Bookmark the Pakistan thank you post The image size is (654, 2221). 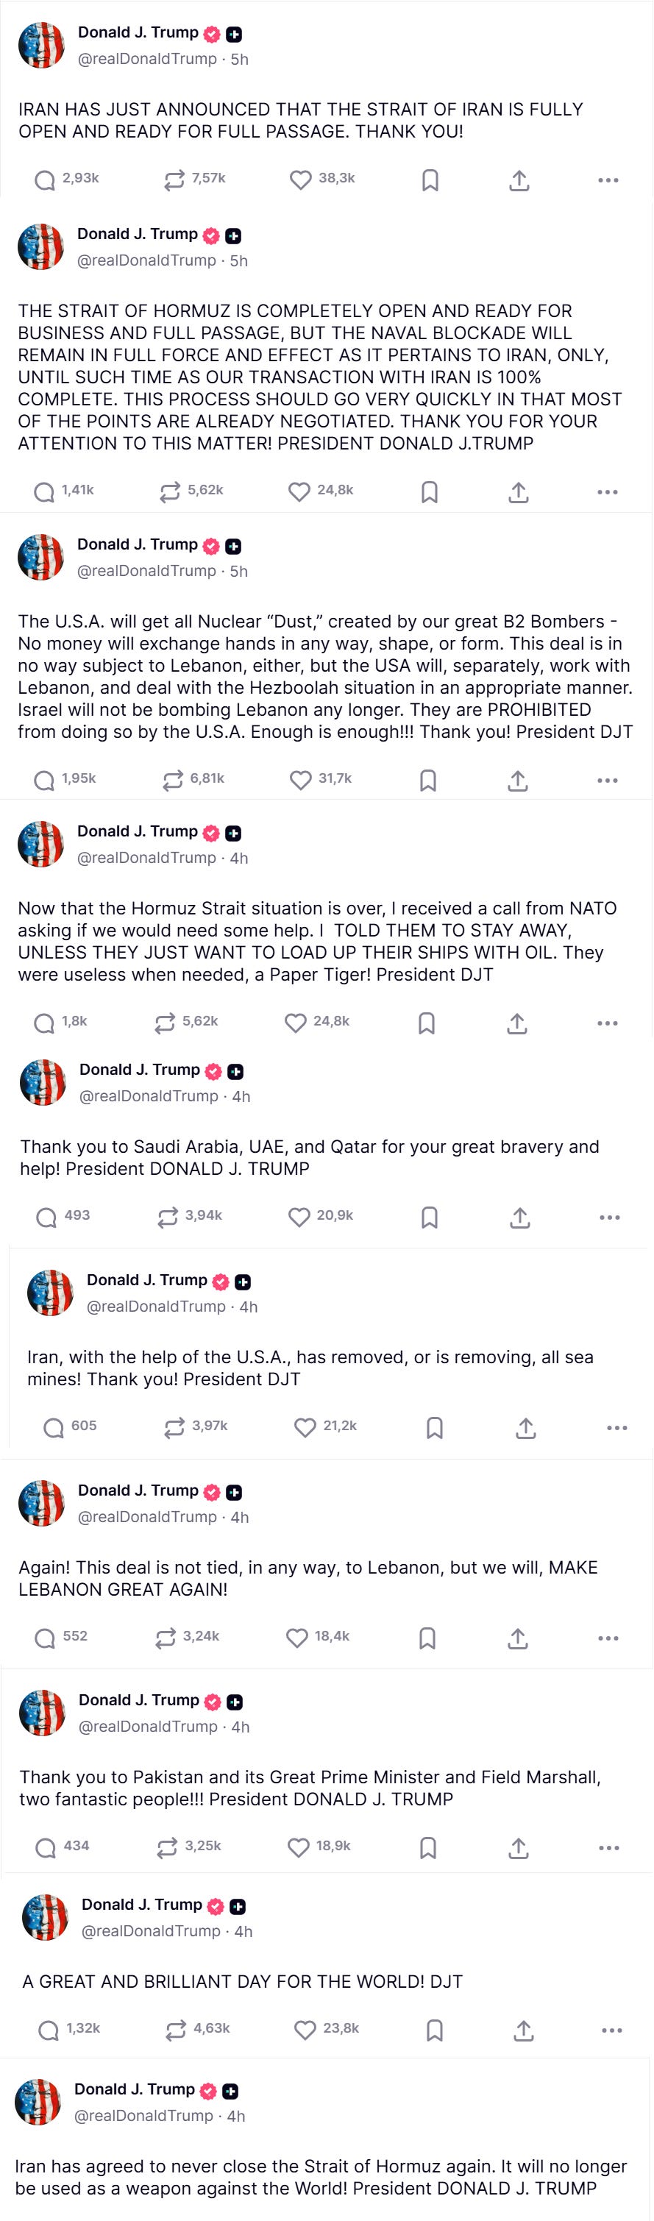[428, 1847]
